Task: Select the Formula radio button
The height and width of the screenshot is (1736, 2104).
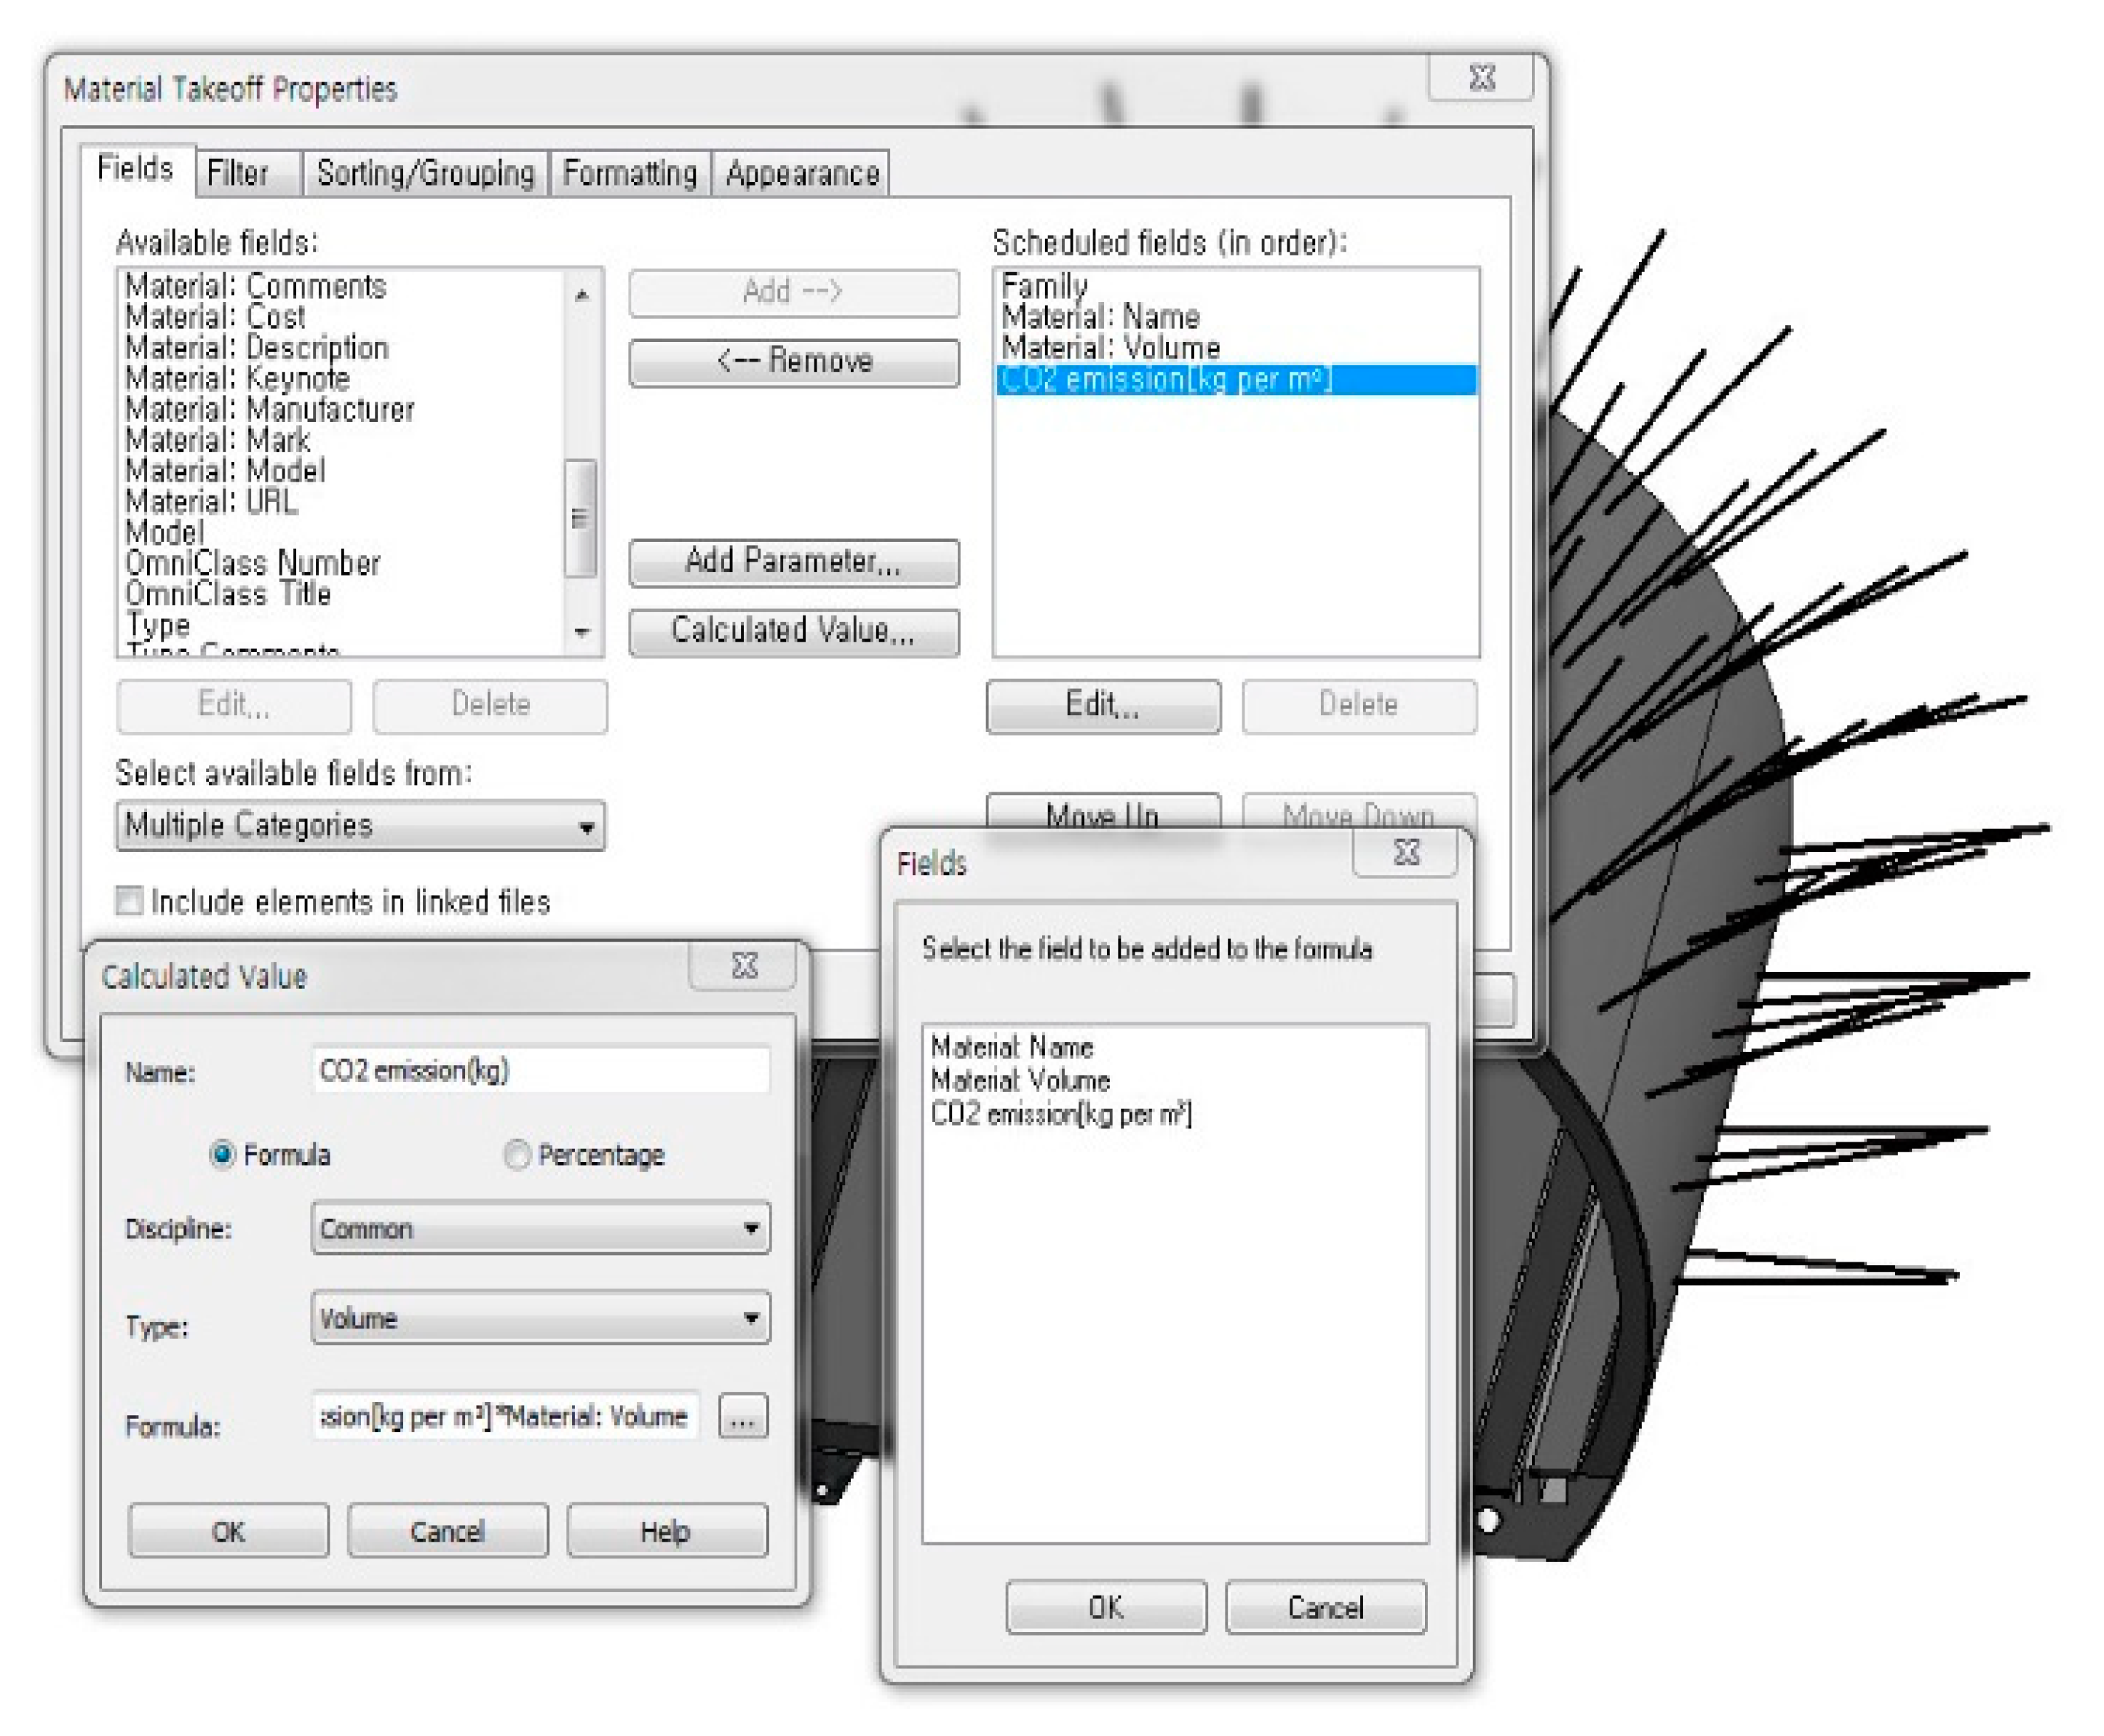Action: pos(222,1155)
